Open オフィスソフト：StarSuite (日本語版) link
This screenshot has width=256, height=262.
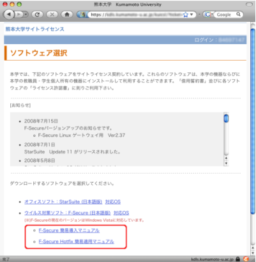click(x=63, y=202)
